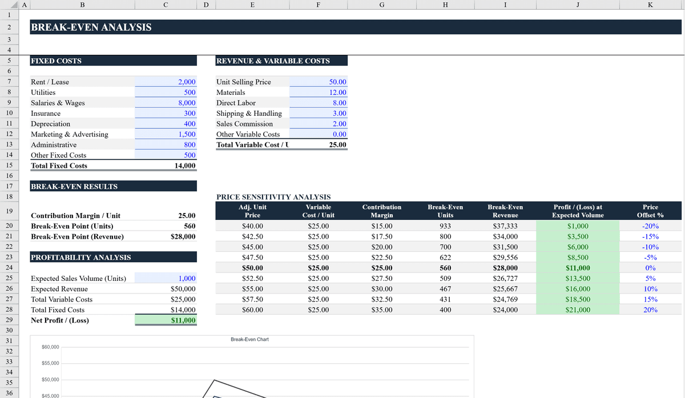Click the Total Variable Cost value 25.00
This screenshot has width=685, height=398.
pos(318,144)
